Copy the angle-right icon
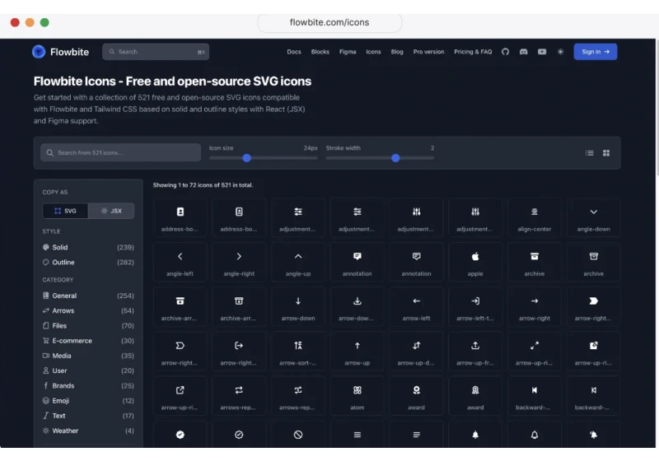659x461 pixels. 239,263
